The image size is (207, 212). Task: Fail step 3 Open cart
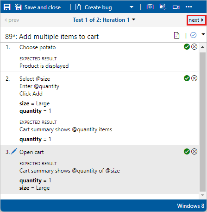(194, 152)
